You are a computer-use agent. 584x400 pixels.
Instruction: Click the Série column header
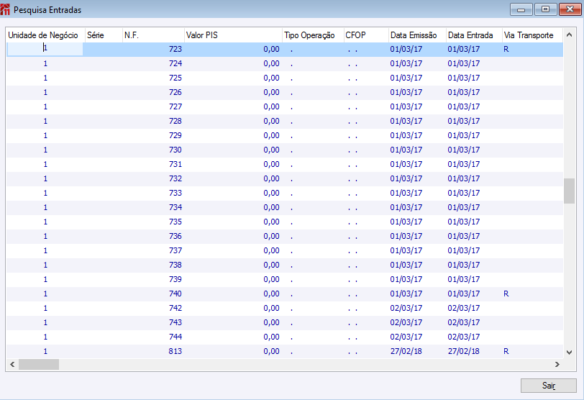click(x=104, y=35)
